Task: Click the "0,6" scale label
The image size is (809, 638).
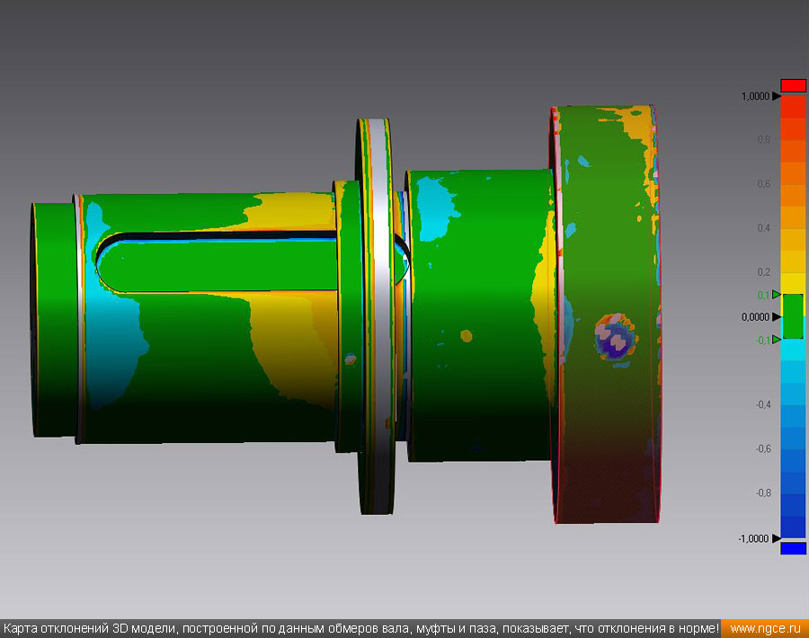Action: click(763, 184)
